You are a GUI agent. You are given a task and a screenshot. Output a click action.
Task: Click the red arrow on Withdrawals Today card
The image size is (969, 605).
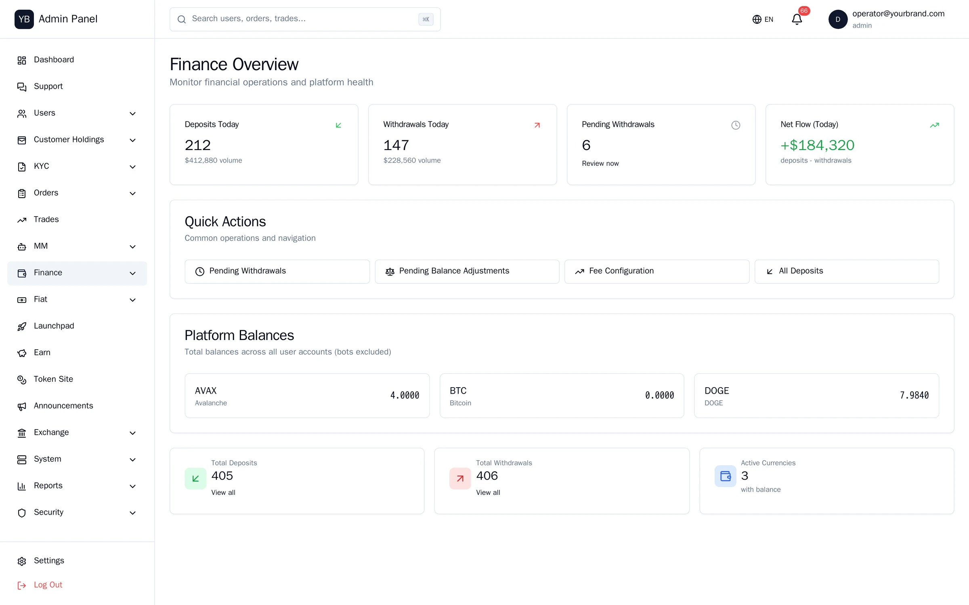coord(537,125)
